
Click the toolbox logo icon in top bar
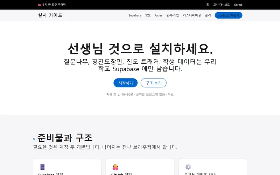pos(39,5)
